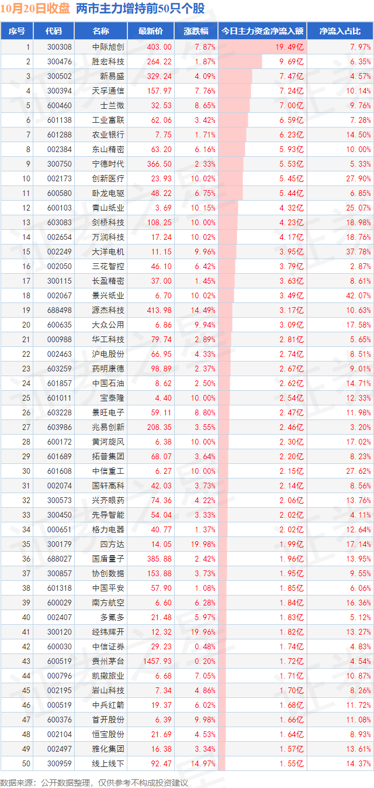Click the 今日主力资金净流入额 column header

point(262,31)
